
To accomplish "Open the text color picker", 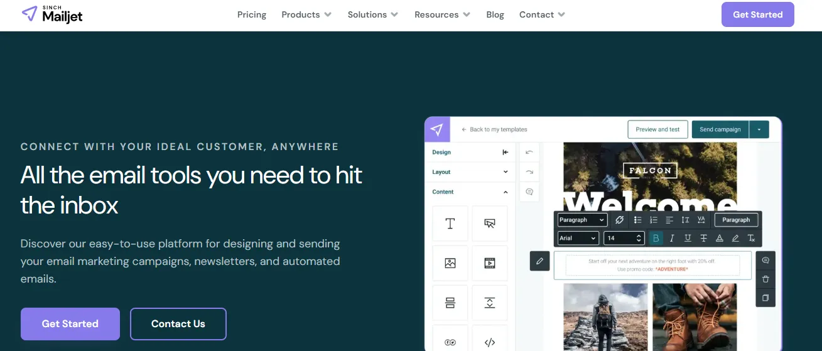I will point(720,238).
